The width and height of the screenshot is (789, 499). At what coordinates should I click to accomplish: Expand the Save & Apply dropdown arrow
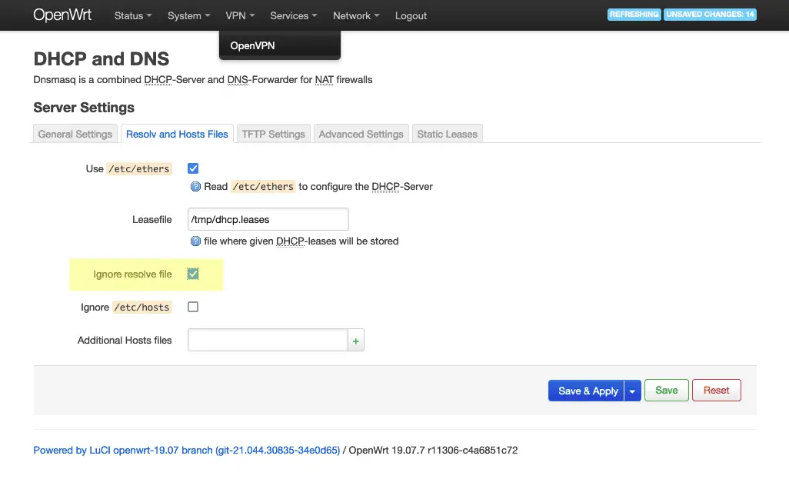click(633, 391)
